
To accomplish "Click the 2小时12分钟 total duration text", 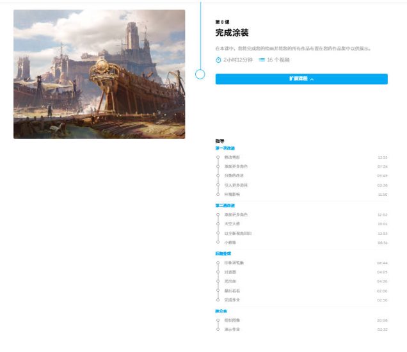I will pos(238,60).
